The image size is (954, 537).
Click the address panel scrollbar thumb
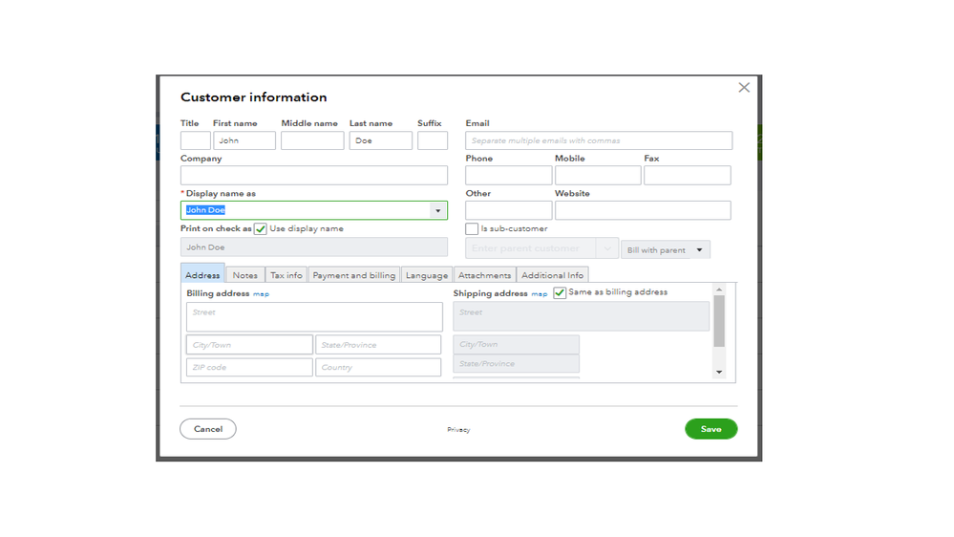click(x=719, y=321)
